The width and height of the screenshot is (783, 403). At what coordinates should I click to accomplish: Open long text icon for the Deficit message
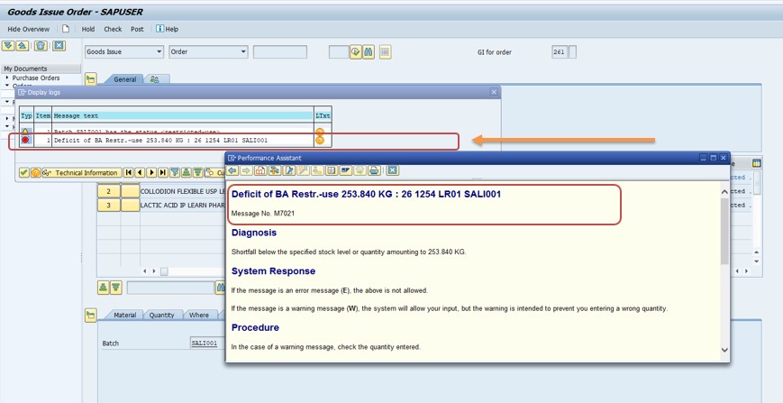pyautogui.click(x=320, y=141)
